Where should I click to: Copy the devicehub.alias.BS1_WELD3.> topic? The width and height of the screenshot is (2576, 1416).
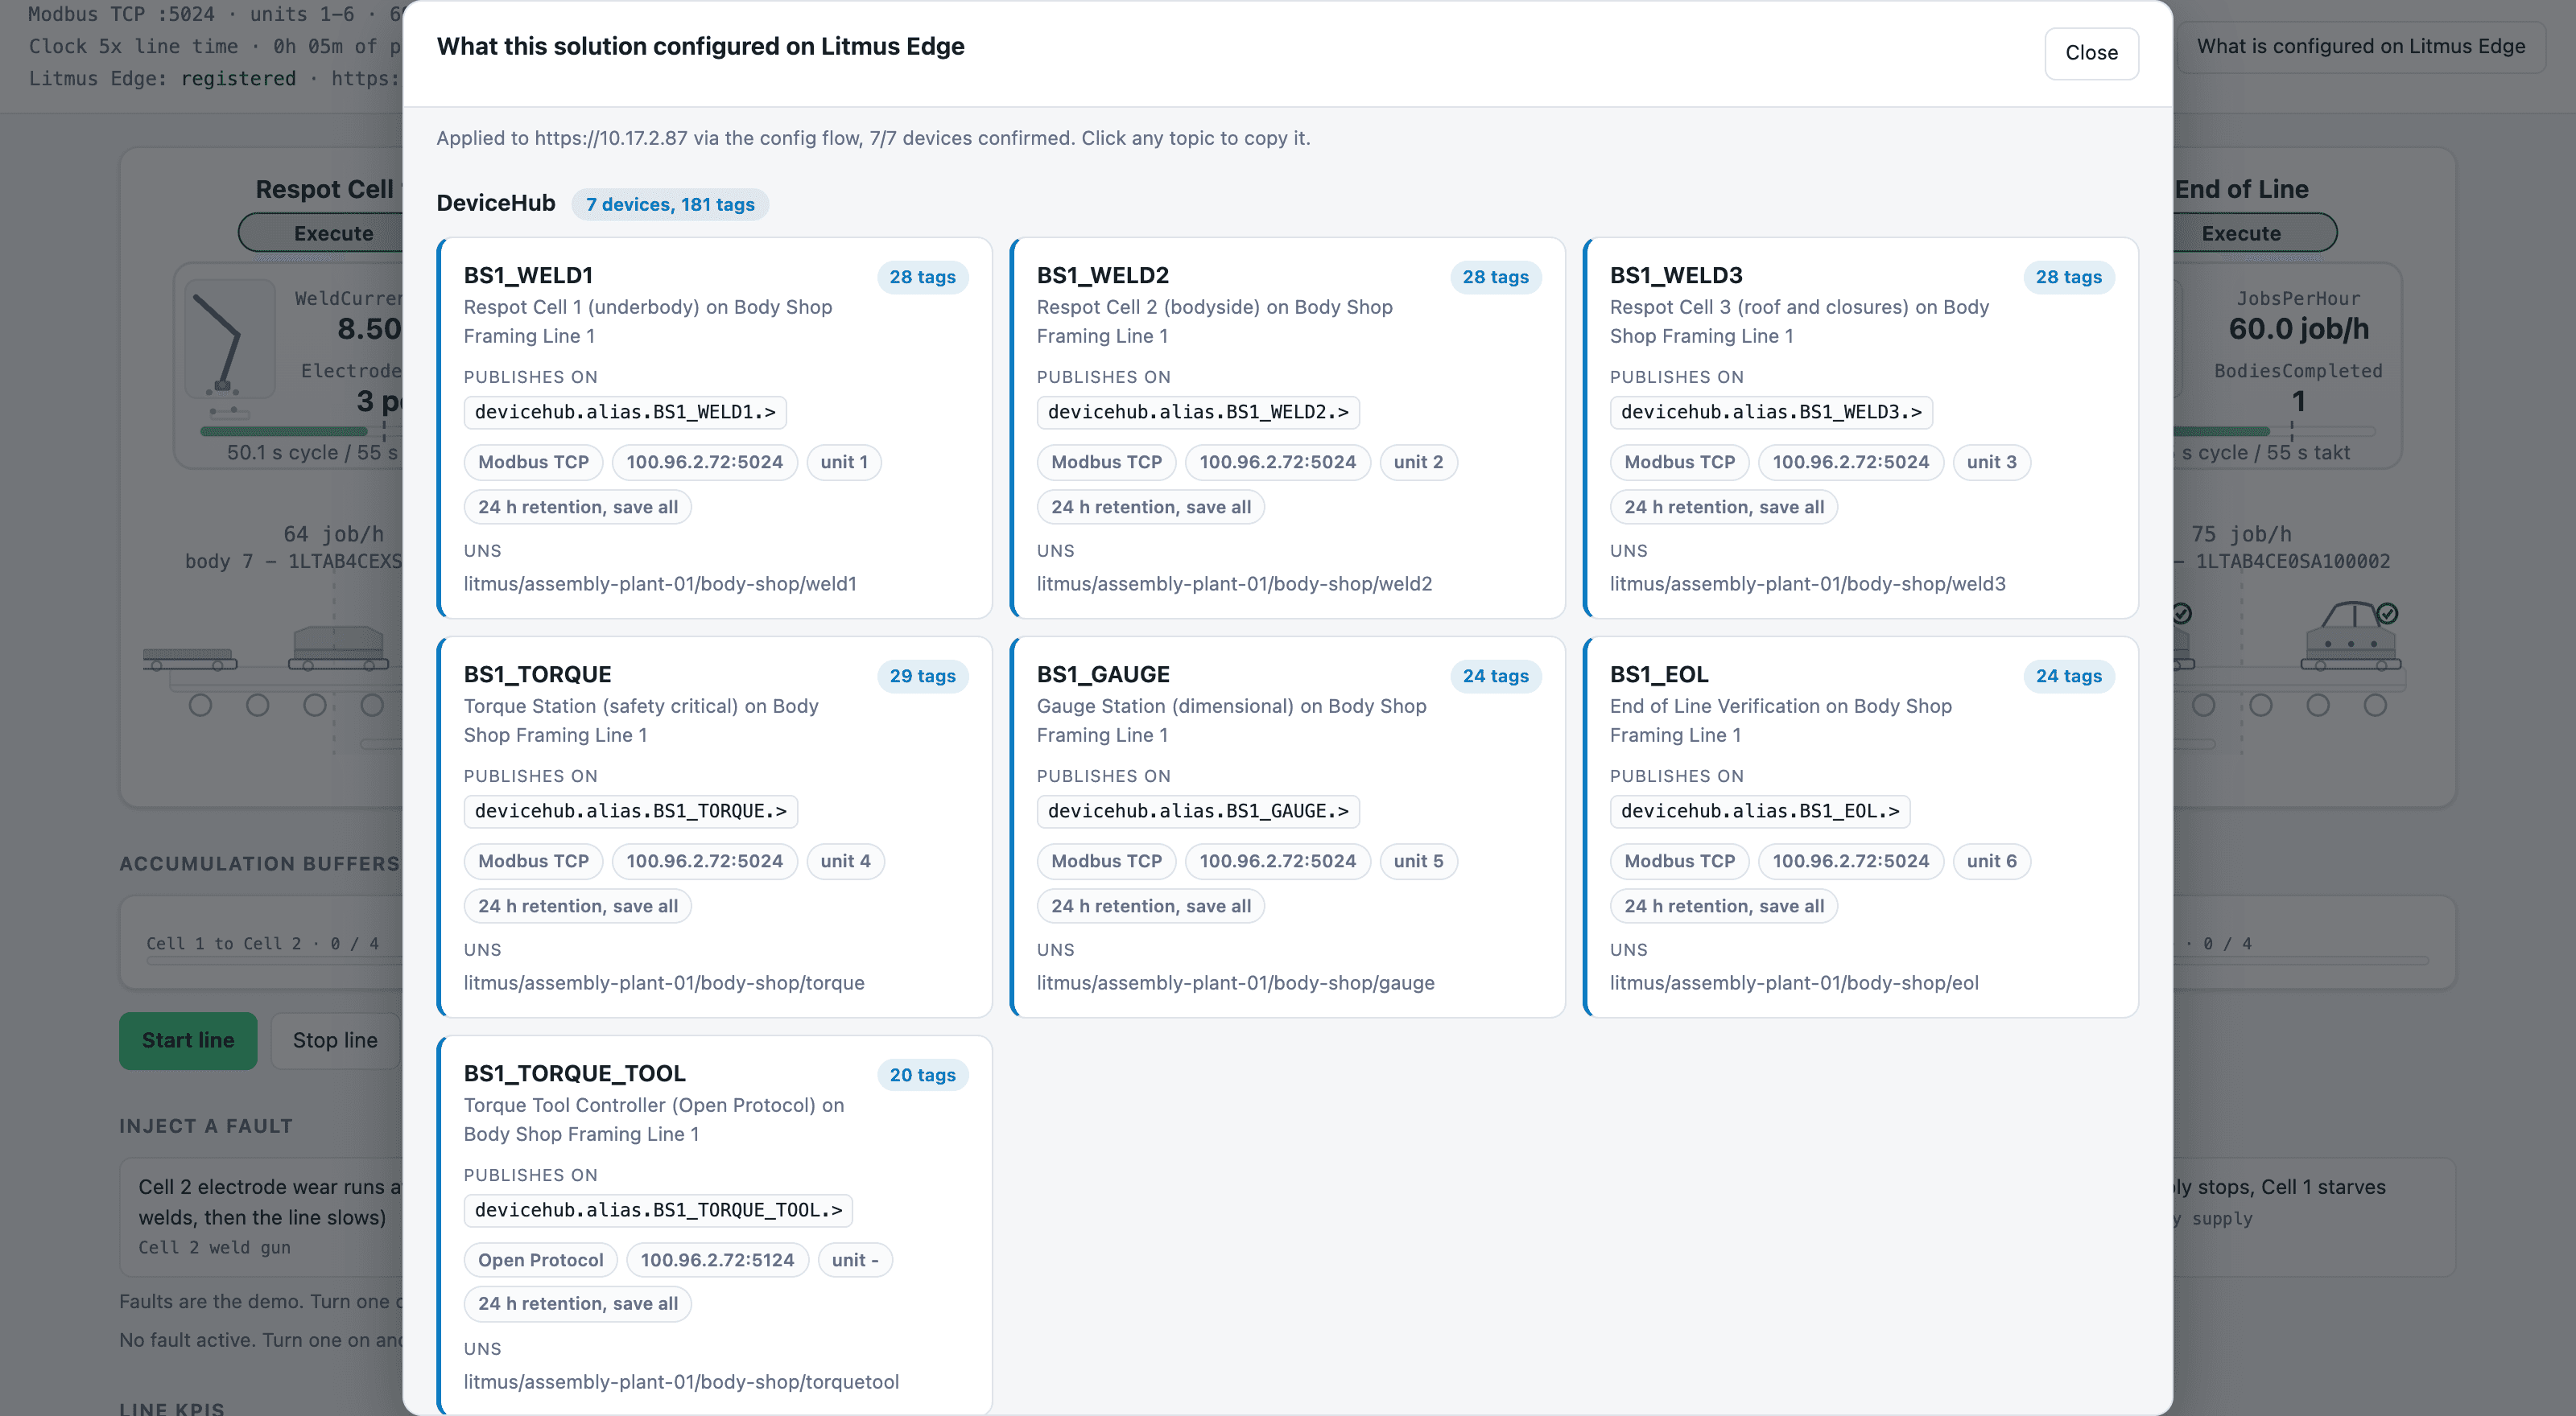[1771, 412]
